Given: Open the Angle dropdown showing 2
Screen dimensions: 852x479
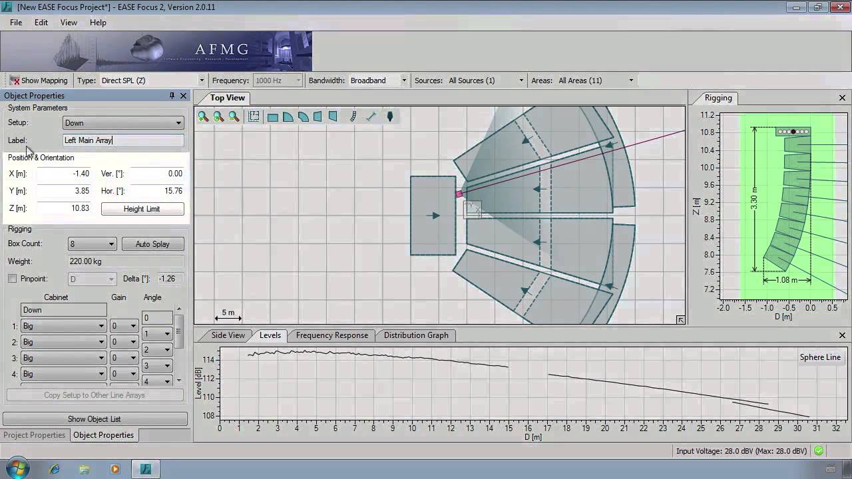Looking at the screenshot, I should point(157,350).
